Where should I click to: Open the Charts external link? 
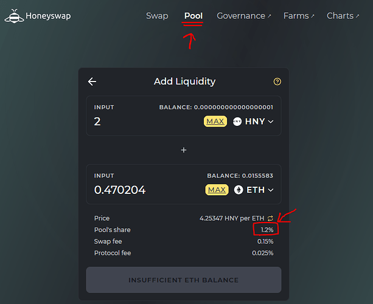pos(343,16)
